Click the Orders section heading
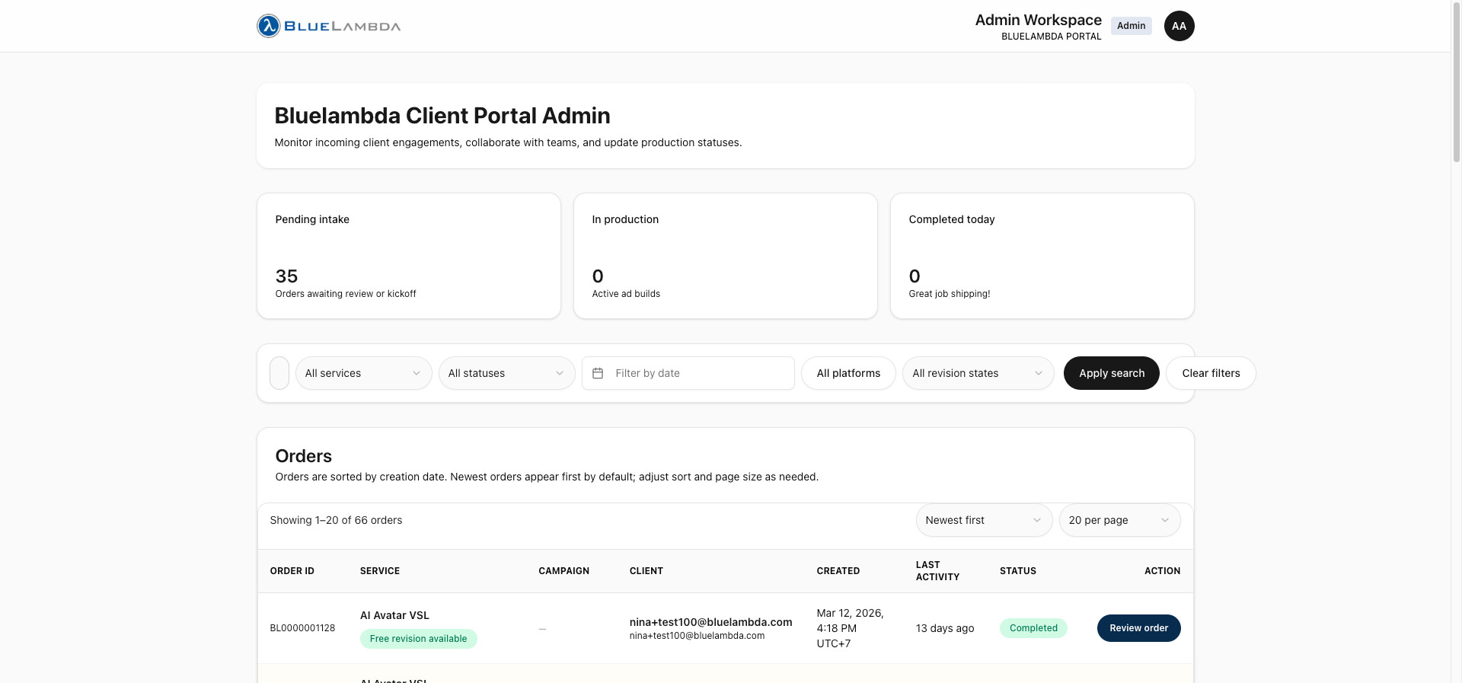This screenshot has width=1462, height=683. point(303,456)
